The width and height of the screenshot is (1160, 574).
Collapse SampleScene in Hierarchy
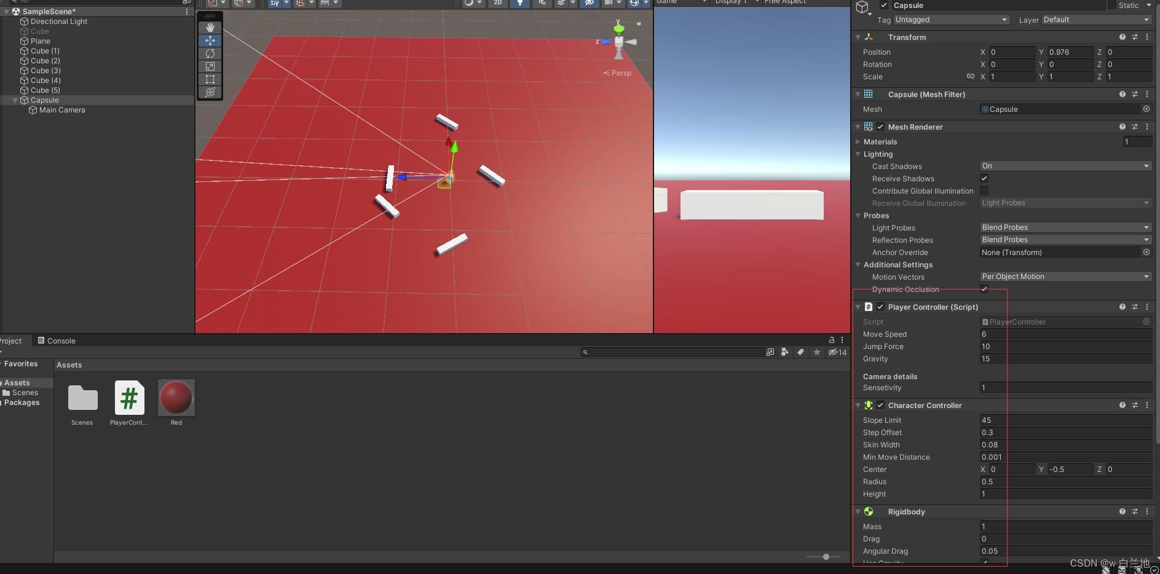tap(6, 12)
